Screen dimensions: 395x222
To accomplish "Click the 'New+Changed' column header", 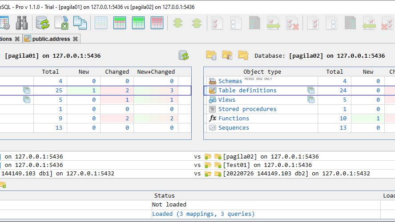I will [156, 72].
